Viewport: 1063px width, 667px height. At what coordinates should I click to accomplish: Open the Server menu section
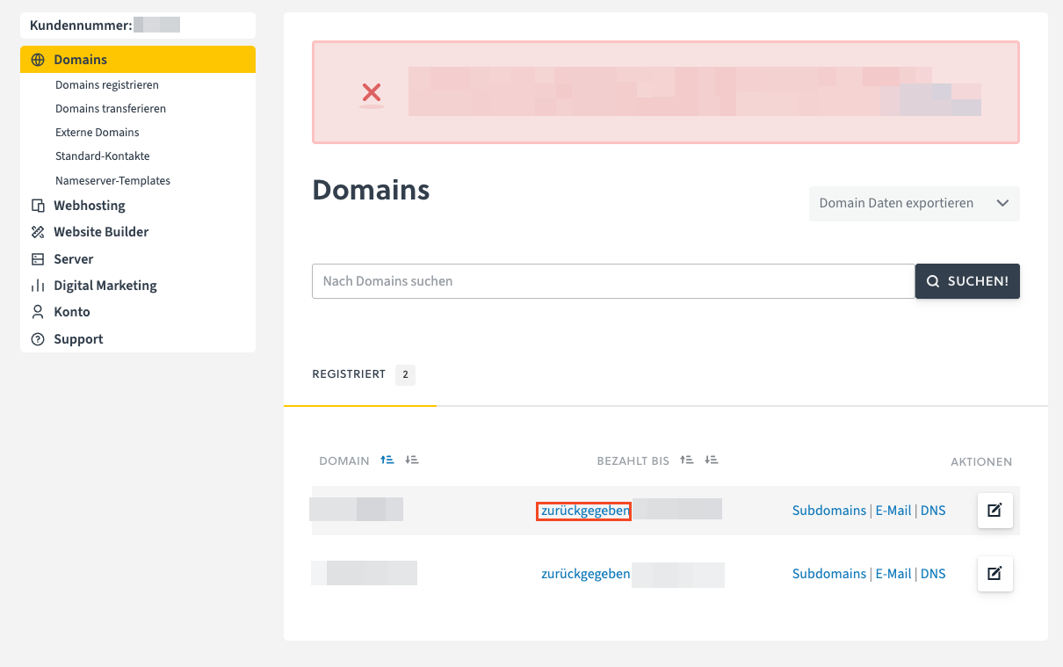73,259
